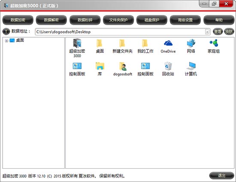Open 磁盘保护 feature
The width and height of the screenshot is (236, 182).
(x=152, y=20)
